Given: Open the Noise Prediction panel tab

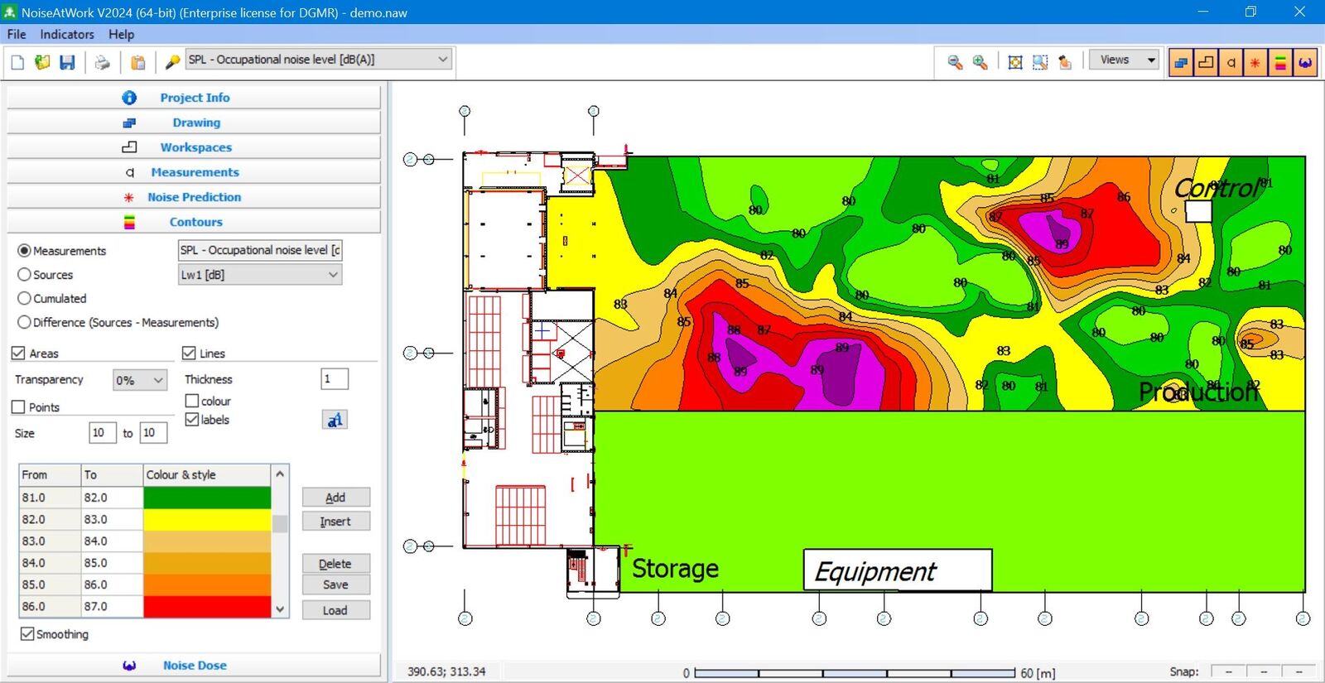Looking at the screenshot, I should pyautogui.click(x=194, y=197).
